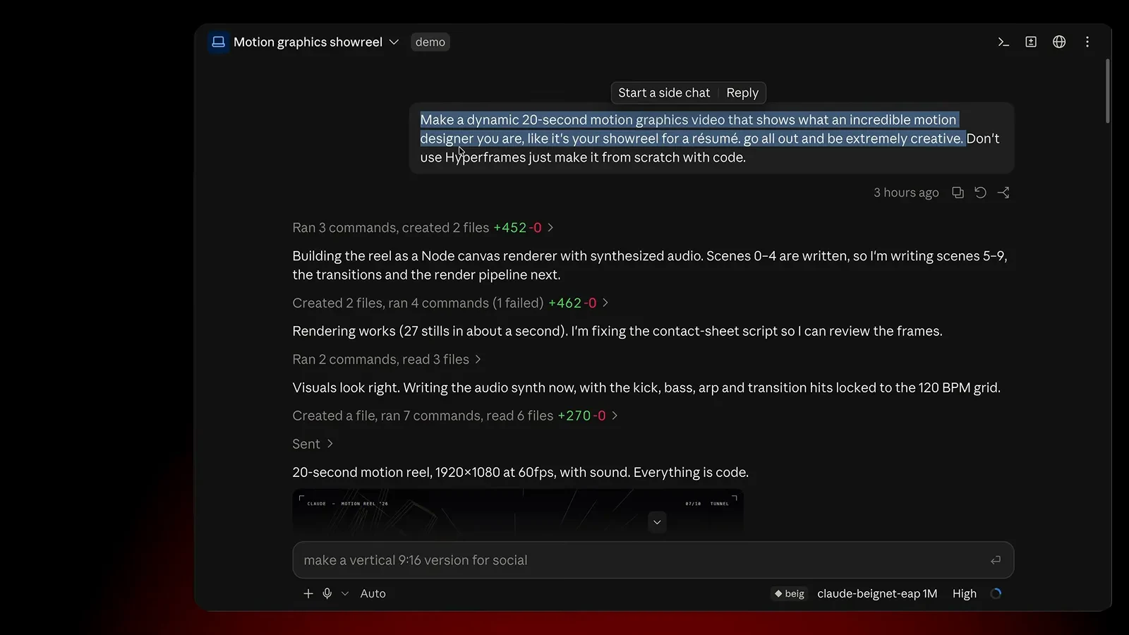Open the terminal panel icon
1129x635 pixels.
[1003, 42]
